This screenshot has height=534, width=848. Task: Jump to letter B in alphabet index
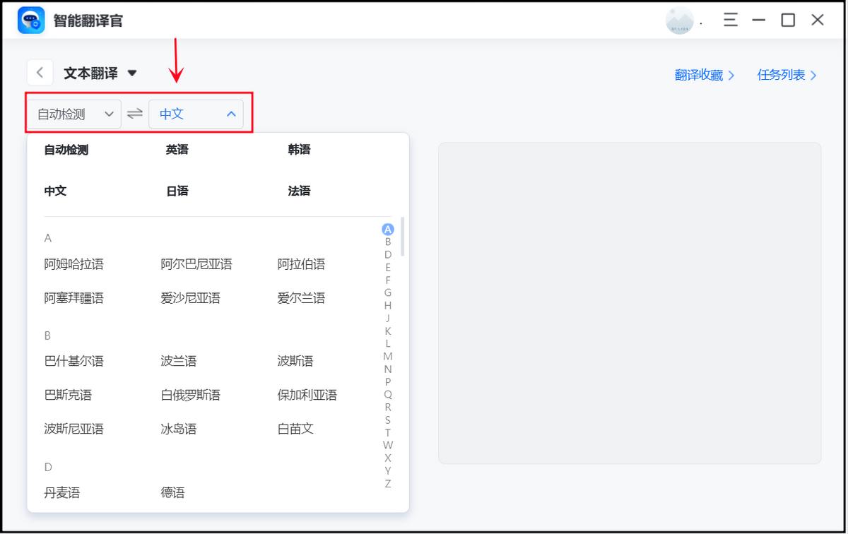click(x=387, y=239)
